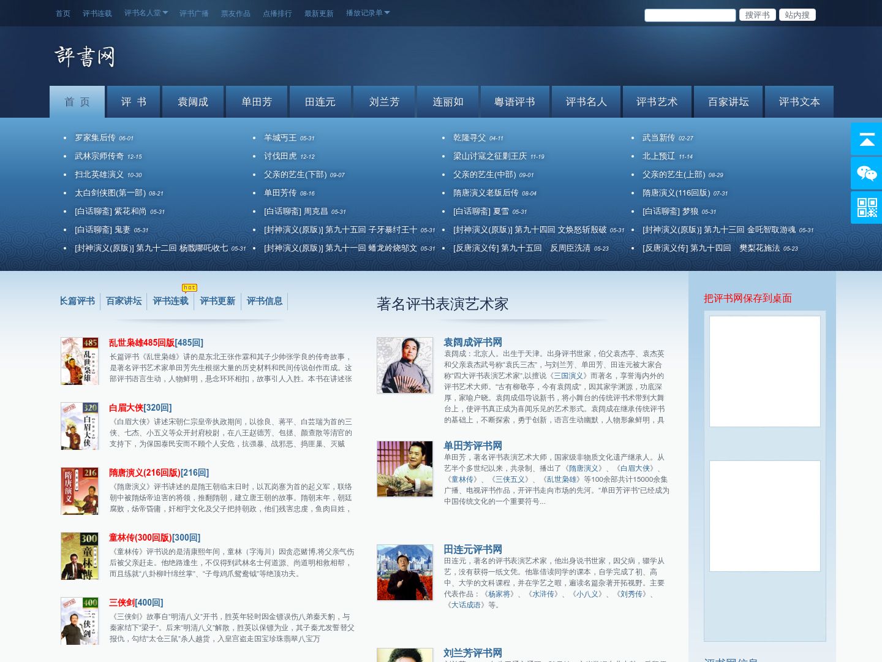Click the back-to-top arrow icon
882x662 pixels.
point(867,139)
